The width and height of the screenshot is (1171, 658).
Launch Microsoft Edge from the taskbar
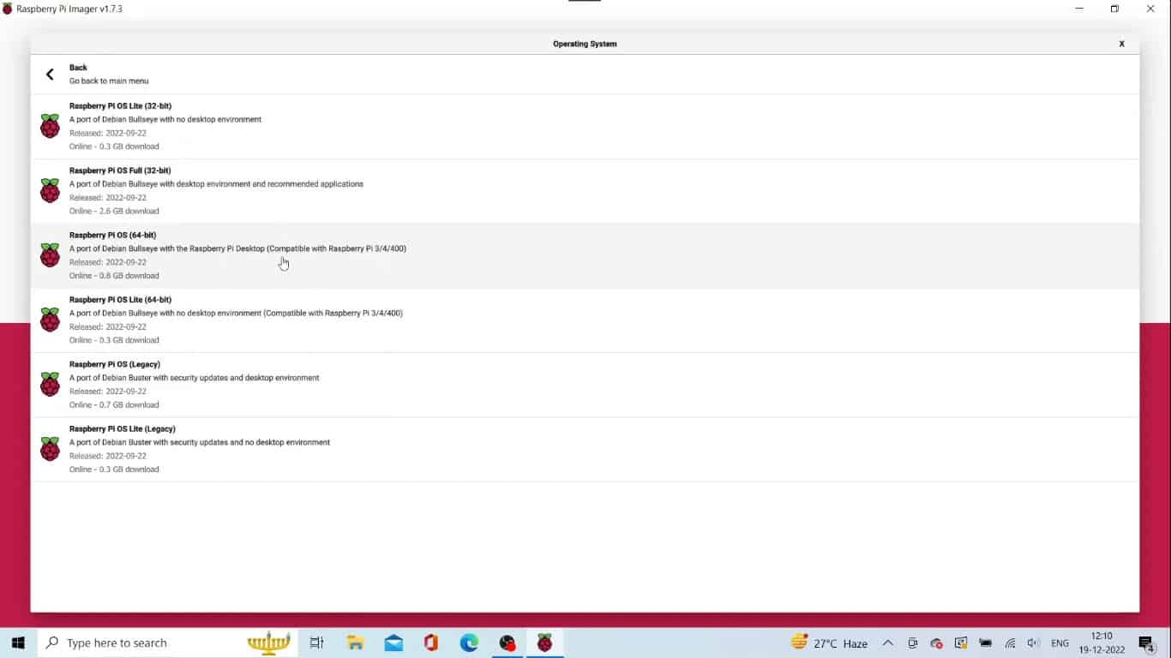point(469,643)
